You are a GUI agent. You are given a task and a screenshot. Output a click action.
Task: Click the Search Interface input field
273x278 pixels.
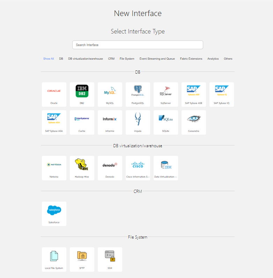point(138,45)
